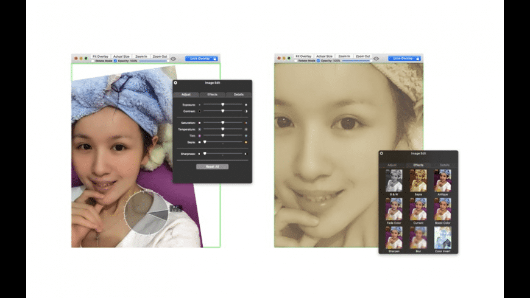Screen dimensions: 530x298
Task: Click Zoom In in sepia-photo window
Action: pyautogui.click(x=344, y=57)
